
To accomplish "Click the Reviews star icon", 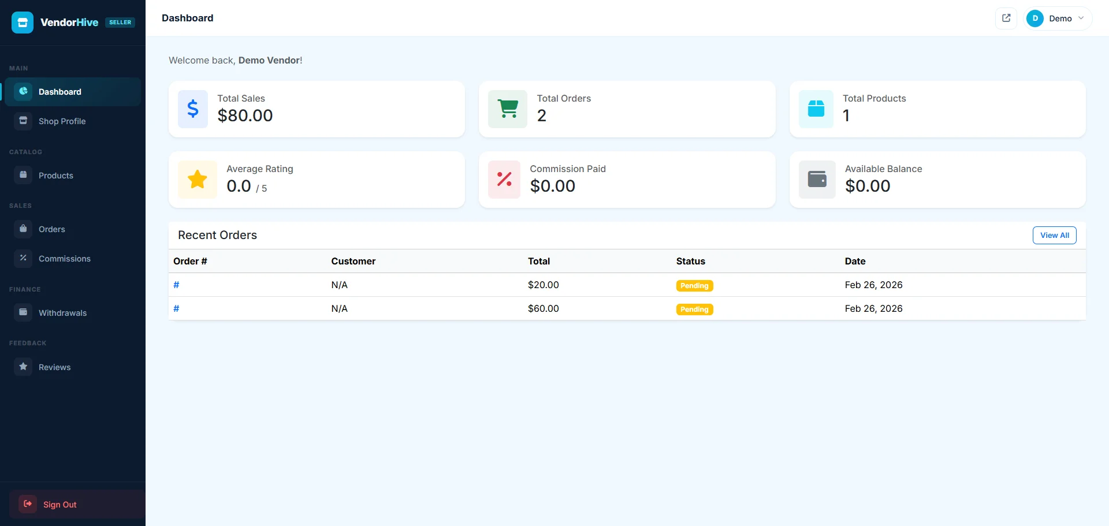I will (23, 367).
